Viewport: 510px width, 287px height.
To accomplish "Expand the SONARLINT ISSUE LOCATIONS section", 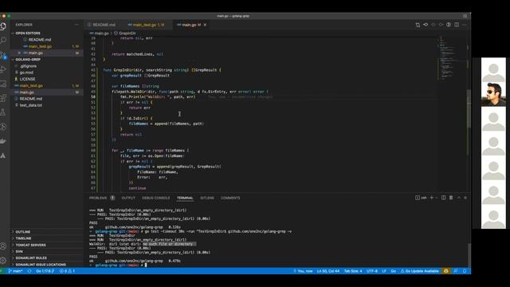I will click(41, 265).
